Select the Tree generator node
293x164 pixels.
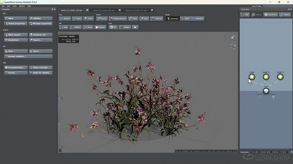tap(266, 91)
